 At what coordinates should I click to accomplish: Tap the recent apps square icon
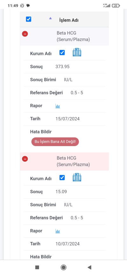[37, 267]
